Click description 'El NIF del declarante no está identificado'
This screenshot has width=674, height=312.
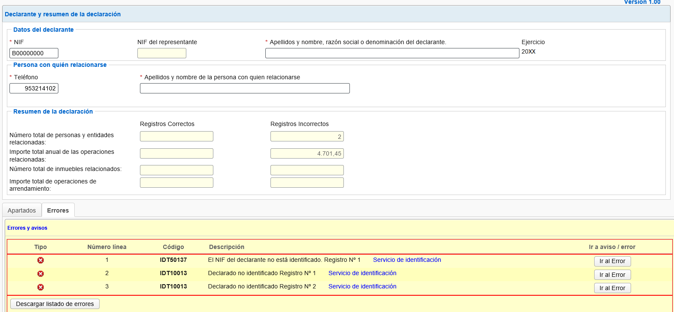tap(265, 260)
